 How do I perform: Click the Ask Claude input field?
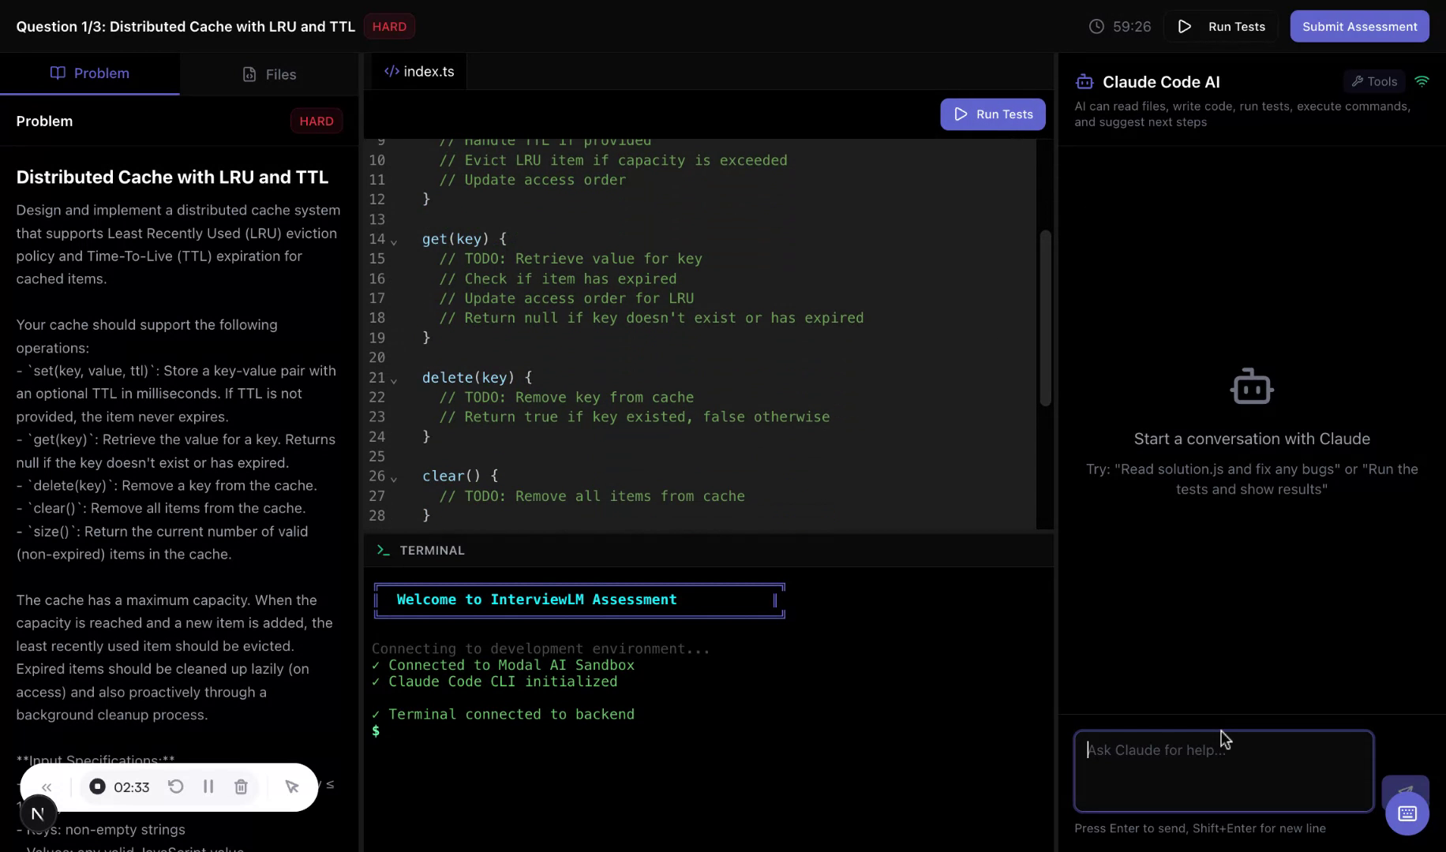(1223, 771)
